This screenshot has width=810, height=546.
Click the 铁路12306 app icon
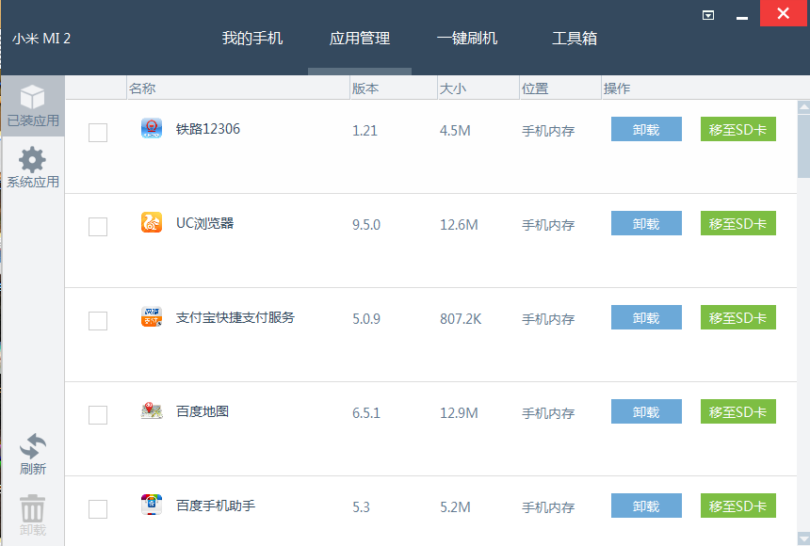coord(152,129)
